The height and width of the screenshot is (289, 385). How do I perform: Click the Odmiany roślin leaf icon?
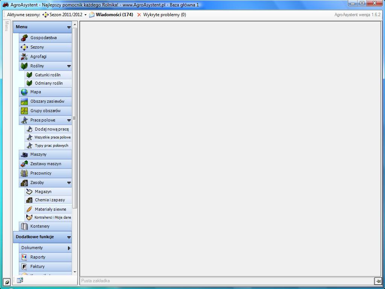(29, 83)
